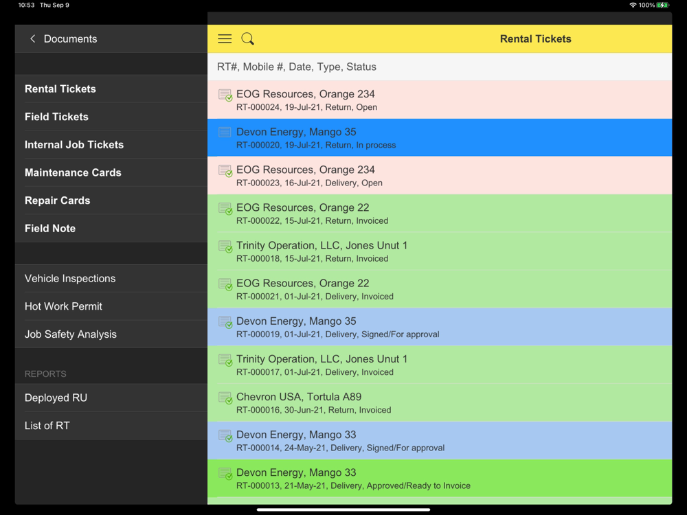Image resolution: width=687 pixels, height=515 pixels.
Task: Open the hamburger menu icon
Action: 225,38
